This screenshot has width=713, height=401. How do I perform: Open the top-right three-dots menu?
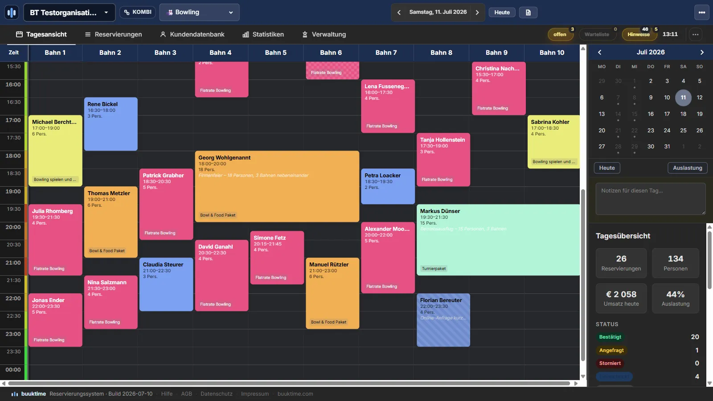tap(702, 12)
